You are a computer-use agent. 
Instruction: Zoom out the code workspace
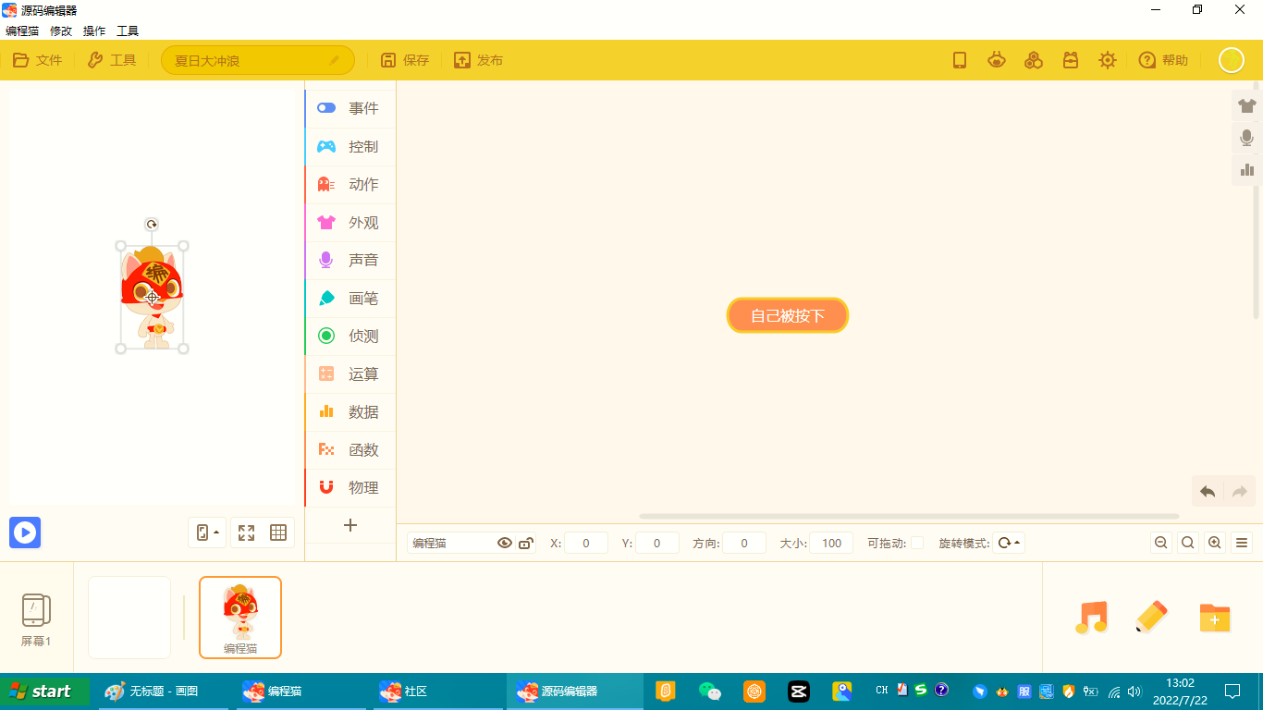(x=1161, y=543)
